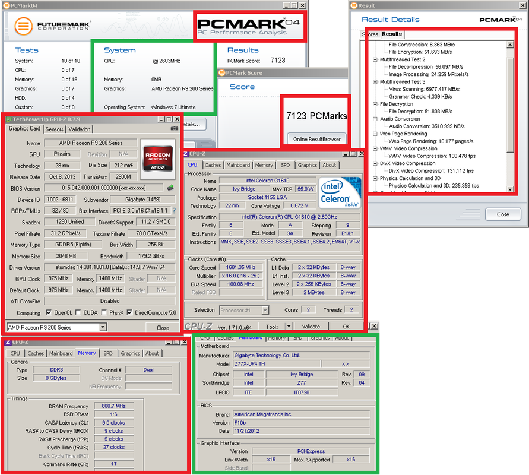Open Mainboard tab in CPU-Z Celeron window

tap(238, 165)
